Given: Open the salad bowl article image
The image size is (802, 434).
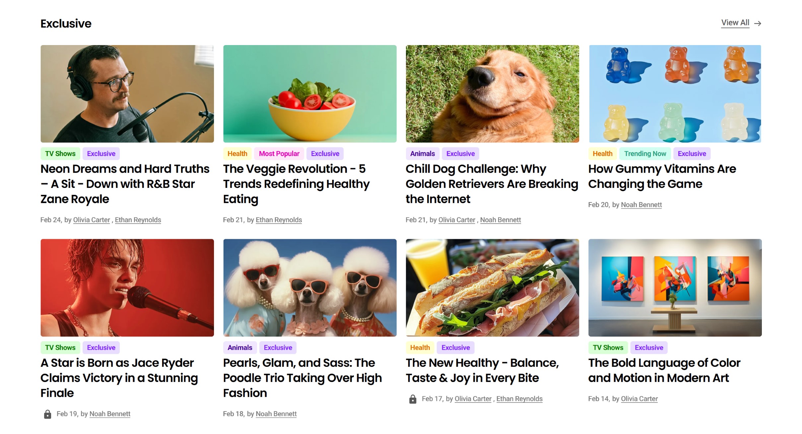Looking at the screenshot, I should [309, 94].
